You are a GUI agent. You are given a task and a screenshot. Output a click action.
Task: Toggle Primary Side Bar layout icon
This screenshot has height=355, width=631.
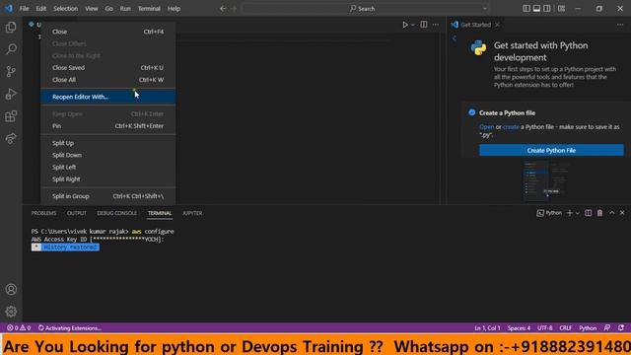click(x=526, y=9)
